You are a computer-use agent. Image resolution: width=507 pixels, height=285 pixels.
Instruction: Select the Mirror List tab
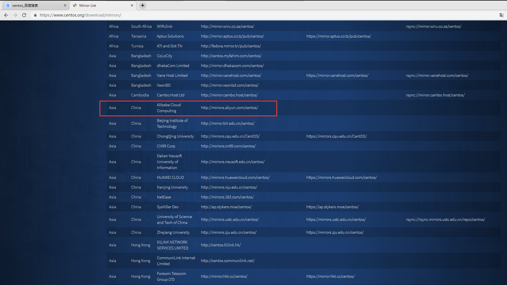point(103,5)
